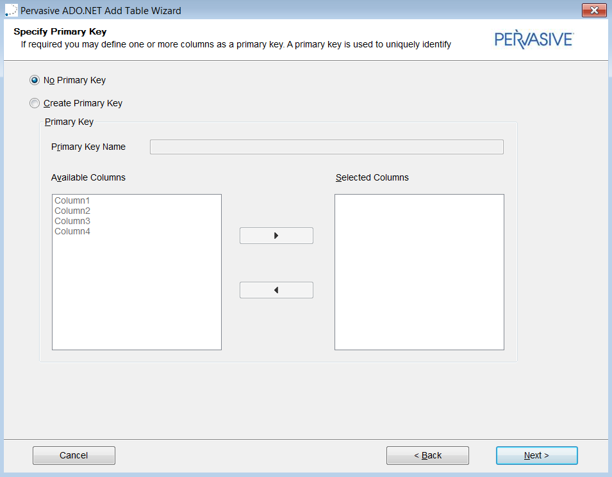The width and height of the screenshot is (612, 477).
Task: Pick Column3 from the Available Columns
Action: 72,221
